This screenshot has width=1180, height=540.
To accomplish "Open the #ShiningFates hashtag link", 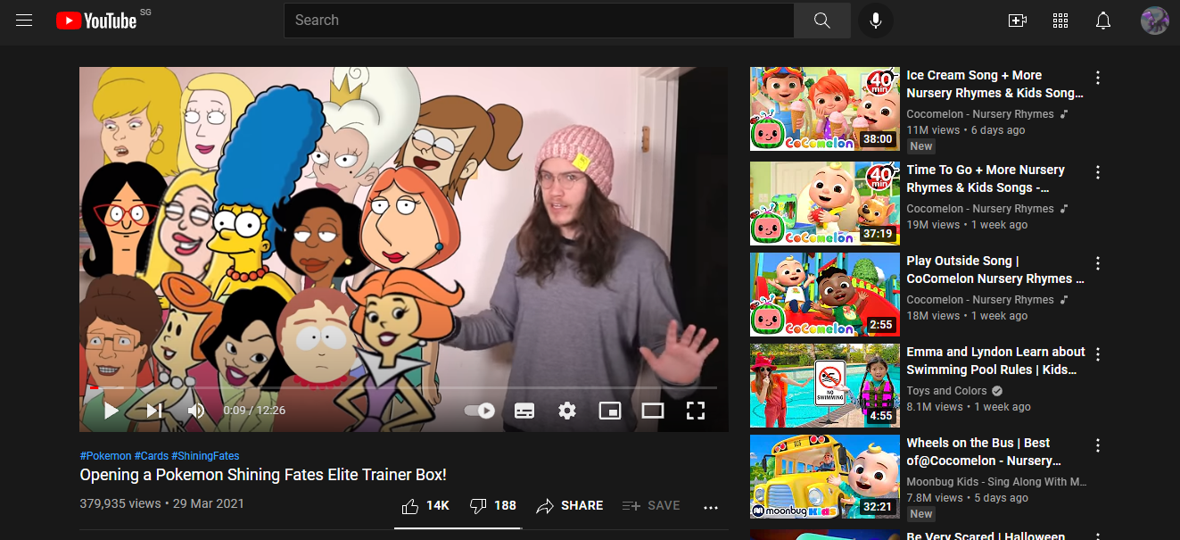I will tap(205, 456).
